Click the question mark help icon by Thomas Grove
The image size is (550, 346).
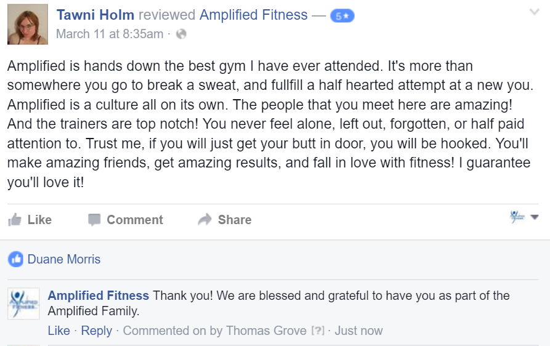(318, 331)
